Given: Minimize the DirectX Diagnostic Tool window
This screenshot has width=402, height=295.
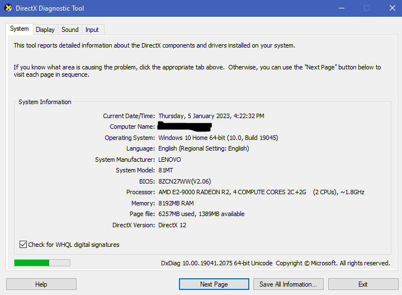Looking at the screenshot, I should click(341, 8).
